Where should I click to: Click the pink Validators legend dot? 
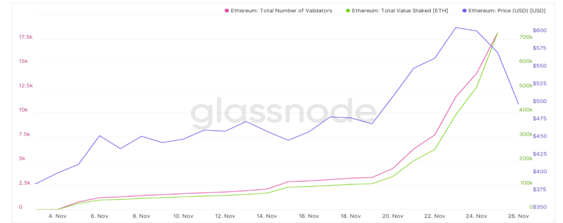tap(226, 10)
